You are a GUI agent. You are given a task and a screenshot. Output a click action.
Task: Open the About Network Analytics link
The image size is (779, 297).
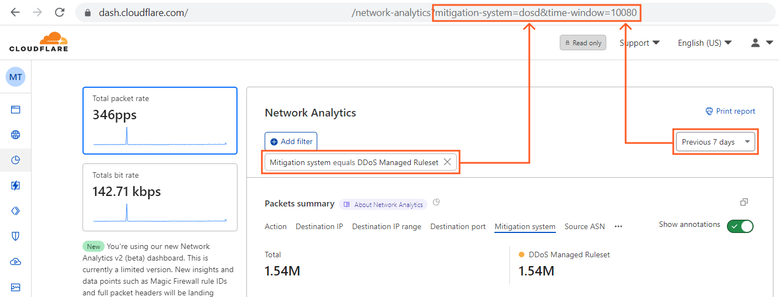(x=383, y=204)
